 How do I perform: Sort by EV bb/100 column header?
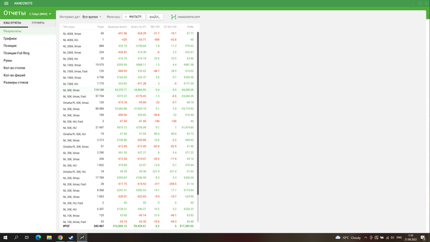[170, 27]
